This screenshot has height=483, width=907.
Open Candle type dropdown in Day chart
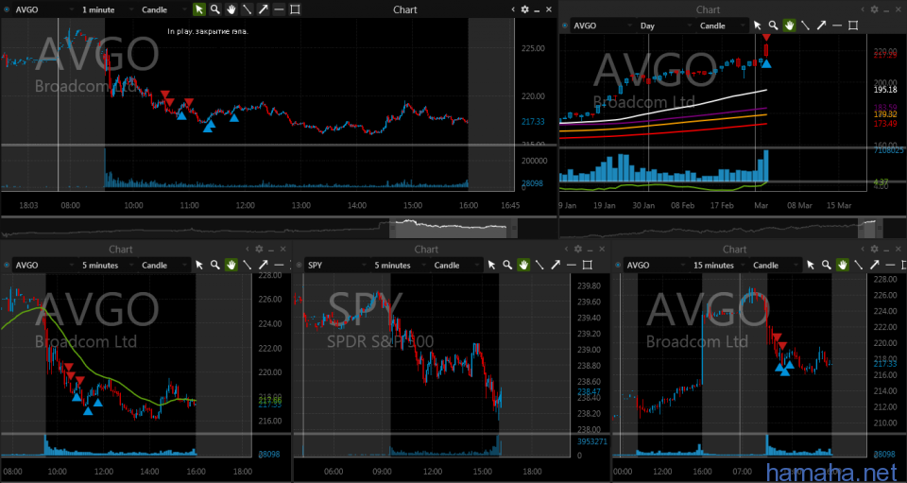[722, 26]
